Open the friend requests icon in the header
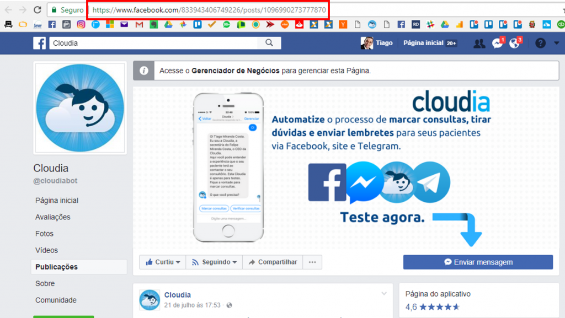This screenshot has height=318, width=565. coord(479,44)
